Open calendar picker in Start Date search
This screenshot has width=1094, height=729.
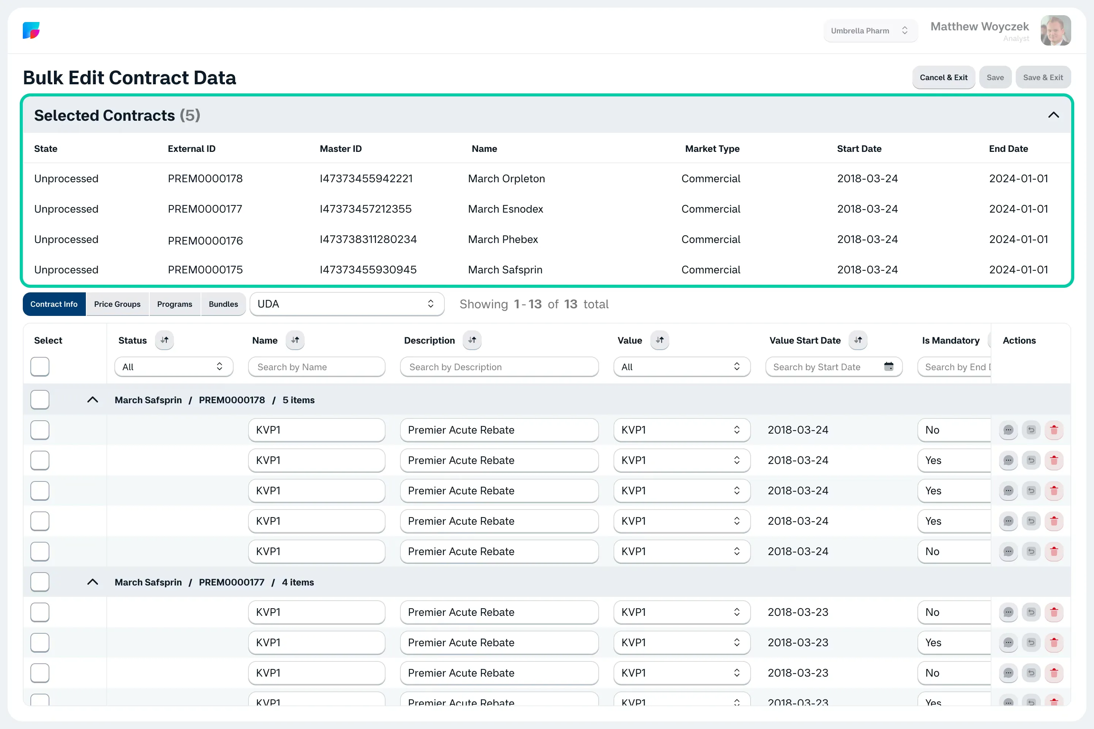[888, 367]
